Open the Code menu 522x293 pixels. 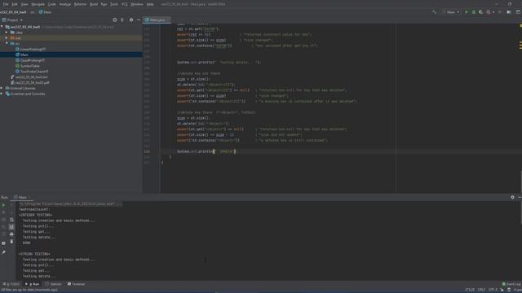coord(52,4)
